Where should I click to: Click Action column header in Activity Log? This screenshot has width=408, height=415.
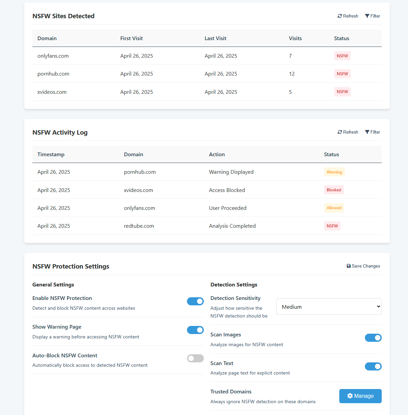[x=217, y=155]
